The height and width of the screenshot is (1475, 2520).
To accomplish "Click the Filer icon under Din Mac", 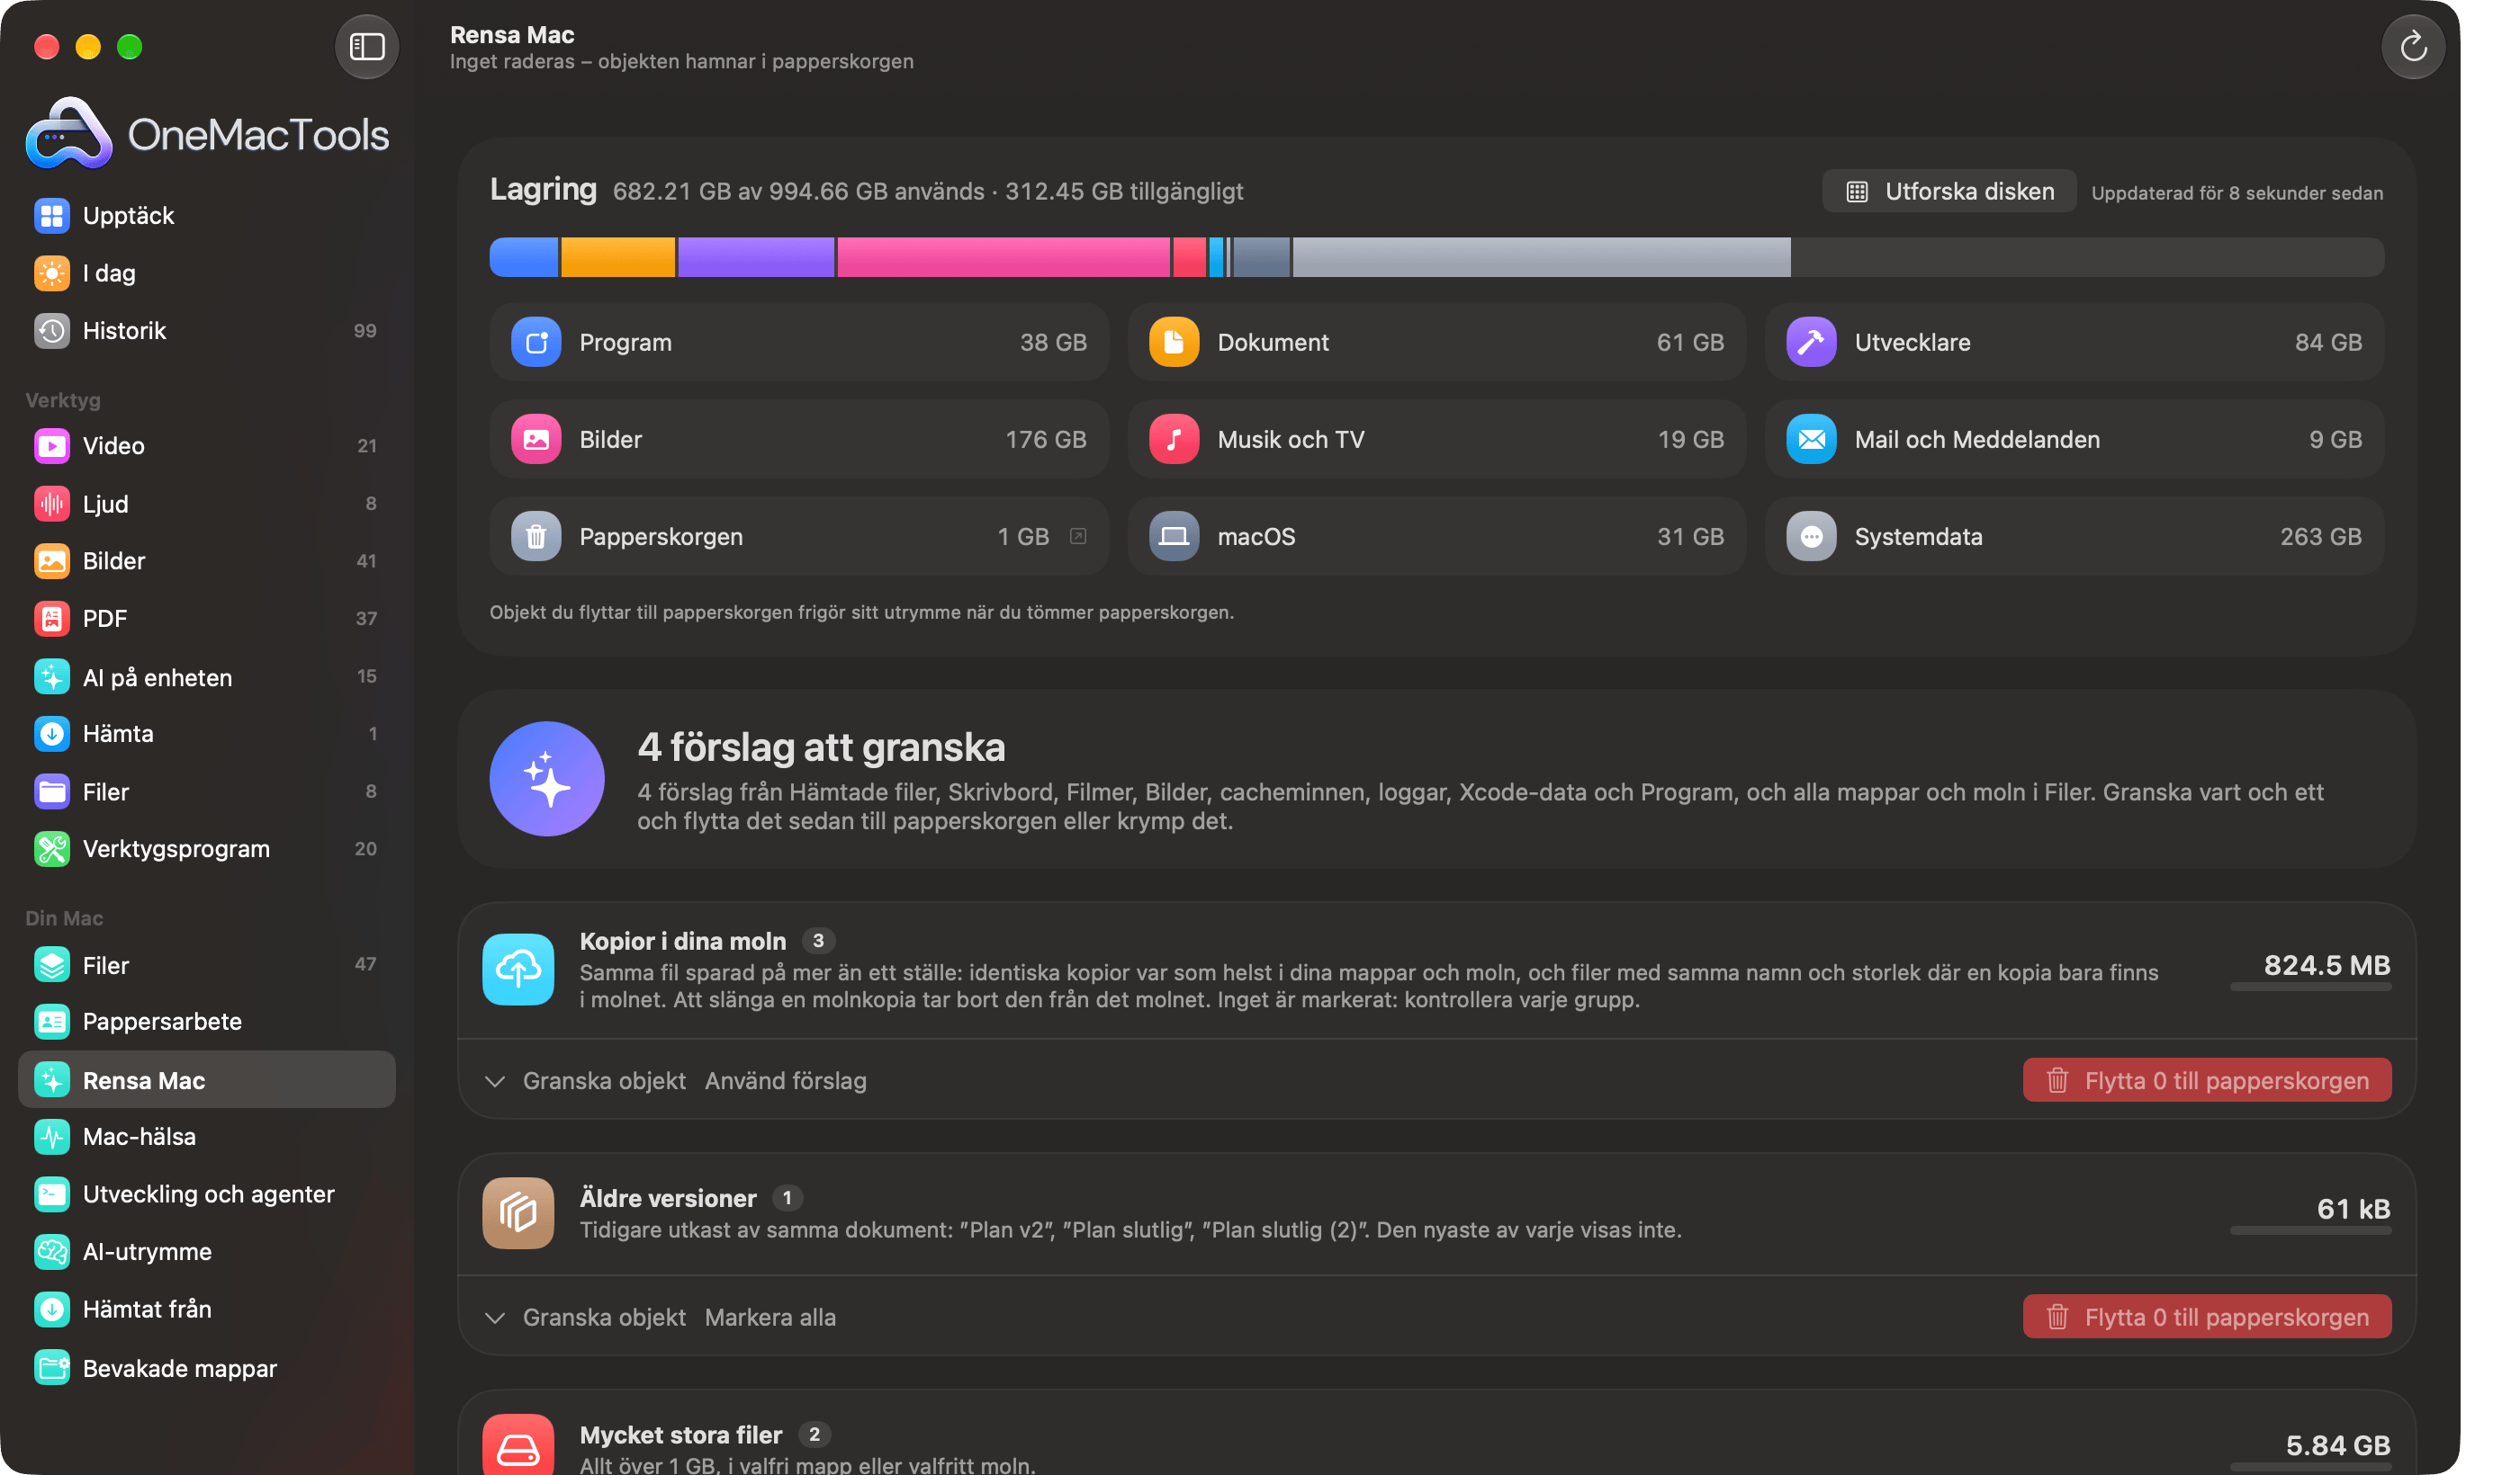I will pyautogui.click(x=52, y=964).
